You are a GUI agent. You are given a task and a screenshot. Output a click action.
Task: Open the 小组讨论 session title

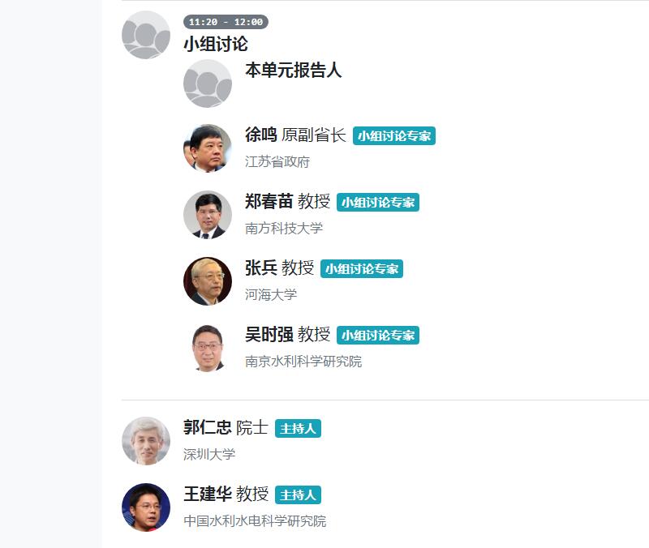(216, 44)
